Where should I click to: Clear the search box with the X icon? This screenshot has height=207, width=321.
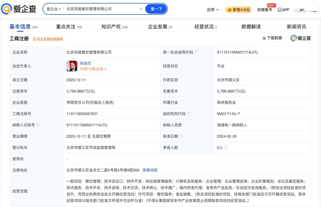pos(141,9)
